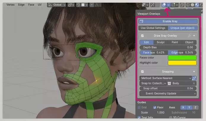Open the pivot point link icon
This screenshot has height=121, width=206.
[x=70, y=5]
